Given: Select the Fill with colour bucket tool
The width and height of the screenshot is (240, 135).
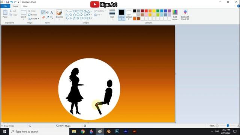Looking at the screenshot, I should (48, 12).
